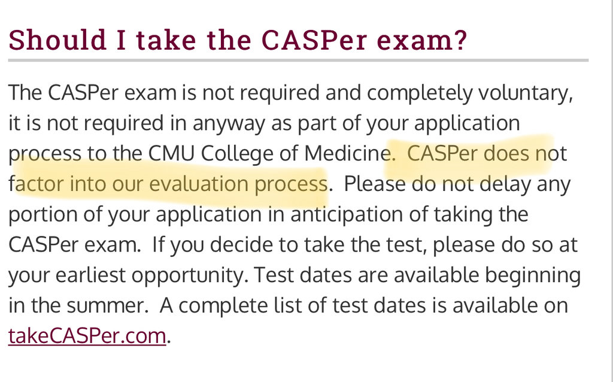Screen dimensions: 613x382
Task: Click the words "is available on"
Action: [508, 305]
